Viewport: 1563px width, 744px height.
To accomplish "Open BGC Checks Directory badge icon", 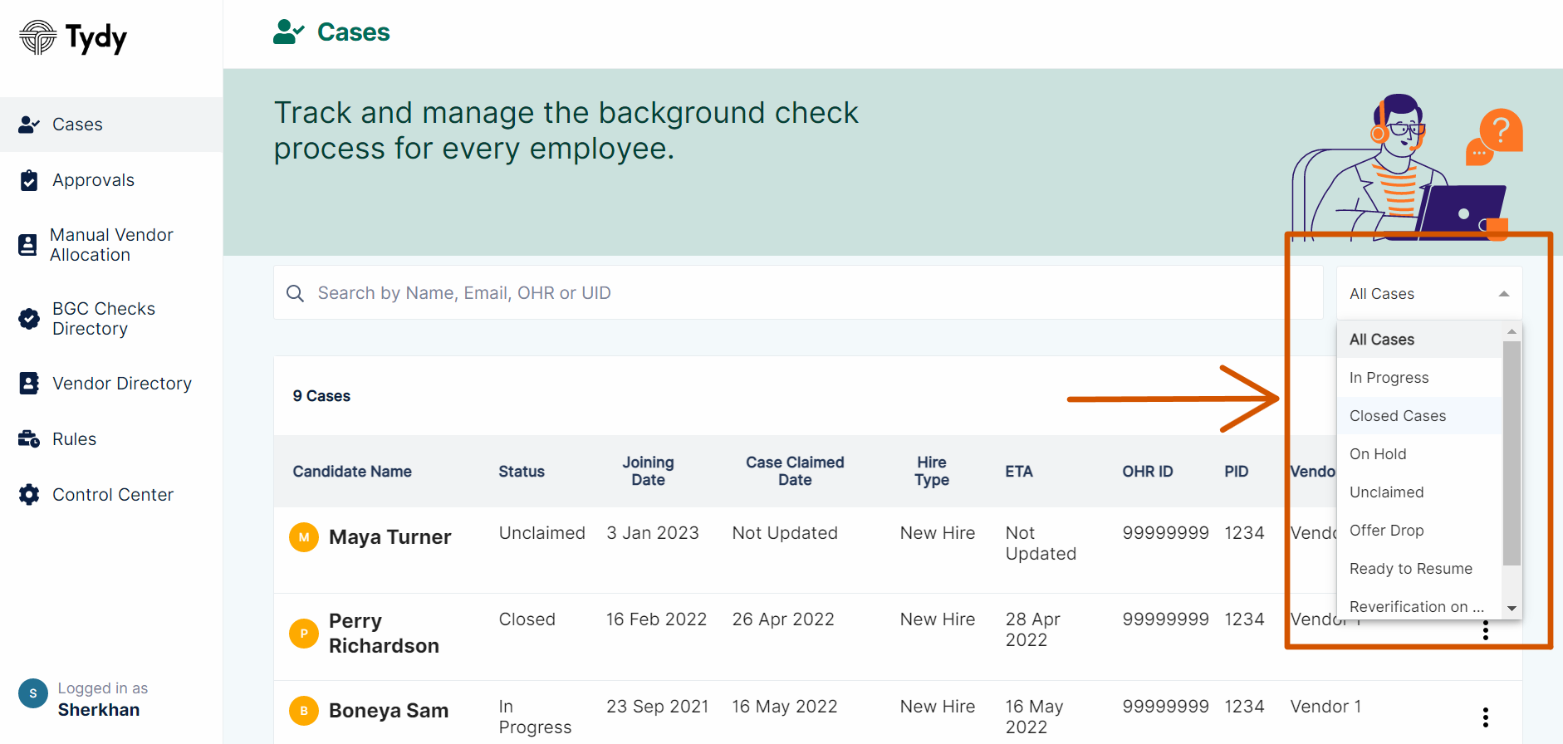I will tap(29, 319).
